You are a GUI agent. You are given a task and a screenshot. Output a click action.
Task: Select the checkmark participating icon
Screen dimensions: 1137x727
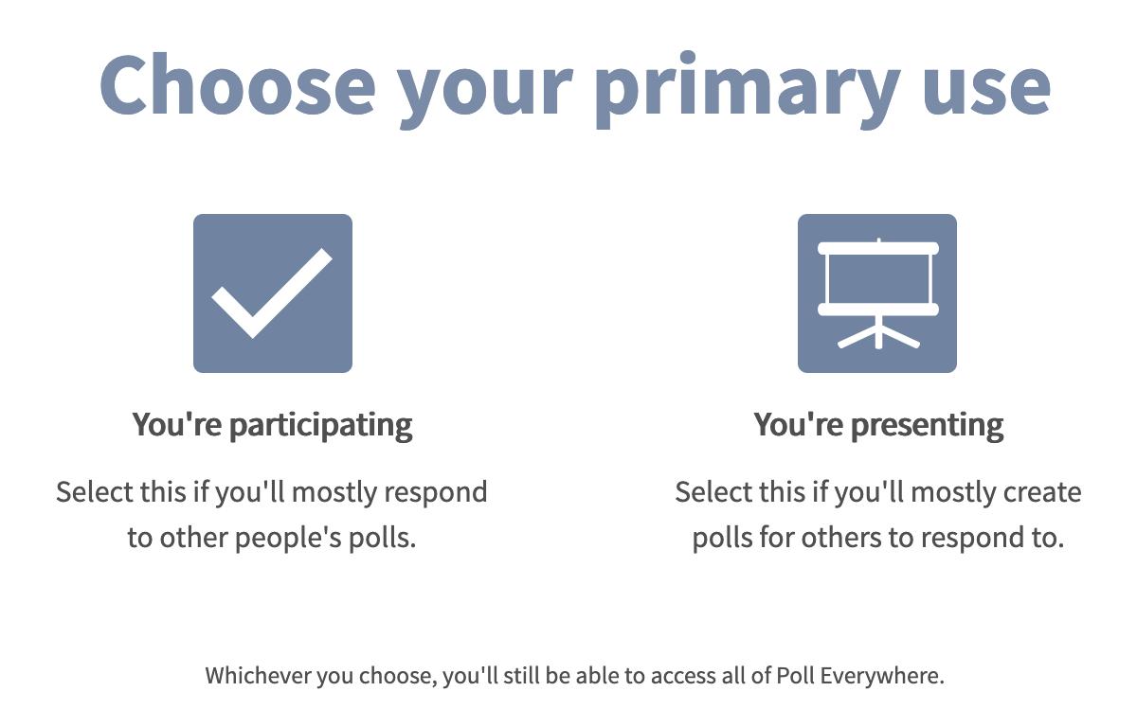[x=273, y=293]
